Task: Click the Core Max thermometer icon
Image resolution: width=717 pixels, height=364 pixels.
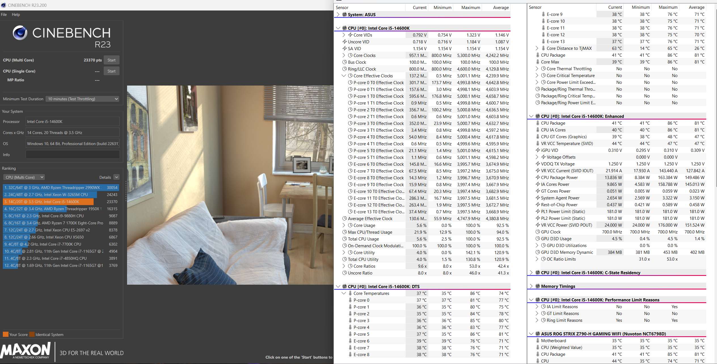Action: 538,62
